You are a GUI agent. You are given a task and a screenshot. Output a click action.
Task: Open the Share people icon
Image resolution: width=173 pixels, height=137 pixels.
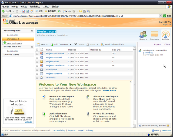click(143, 34)
